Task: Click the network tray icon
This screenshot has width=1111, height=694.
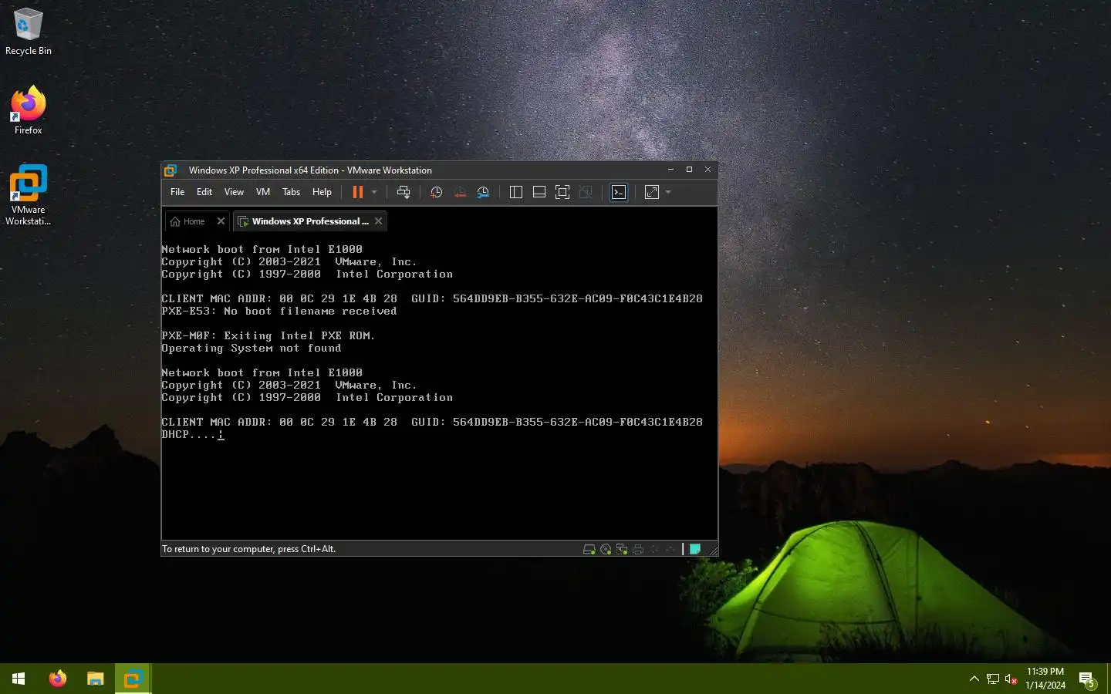Action: (993, 679)
